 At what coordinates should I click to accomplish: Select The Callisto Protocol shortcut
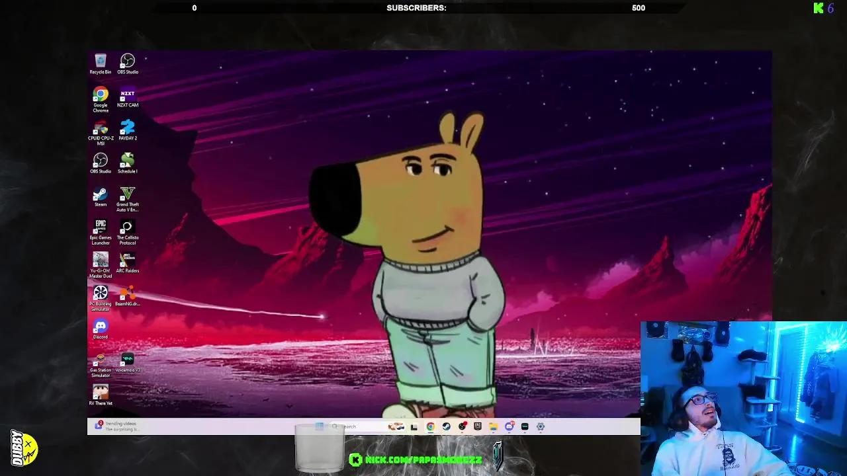tap(128, 232)
